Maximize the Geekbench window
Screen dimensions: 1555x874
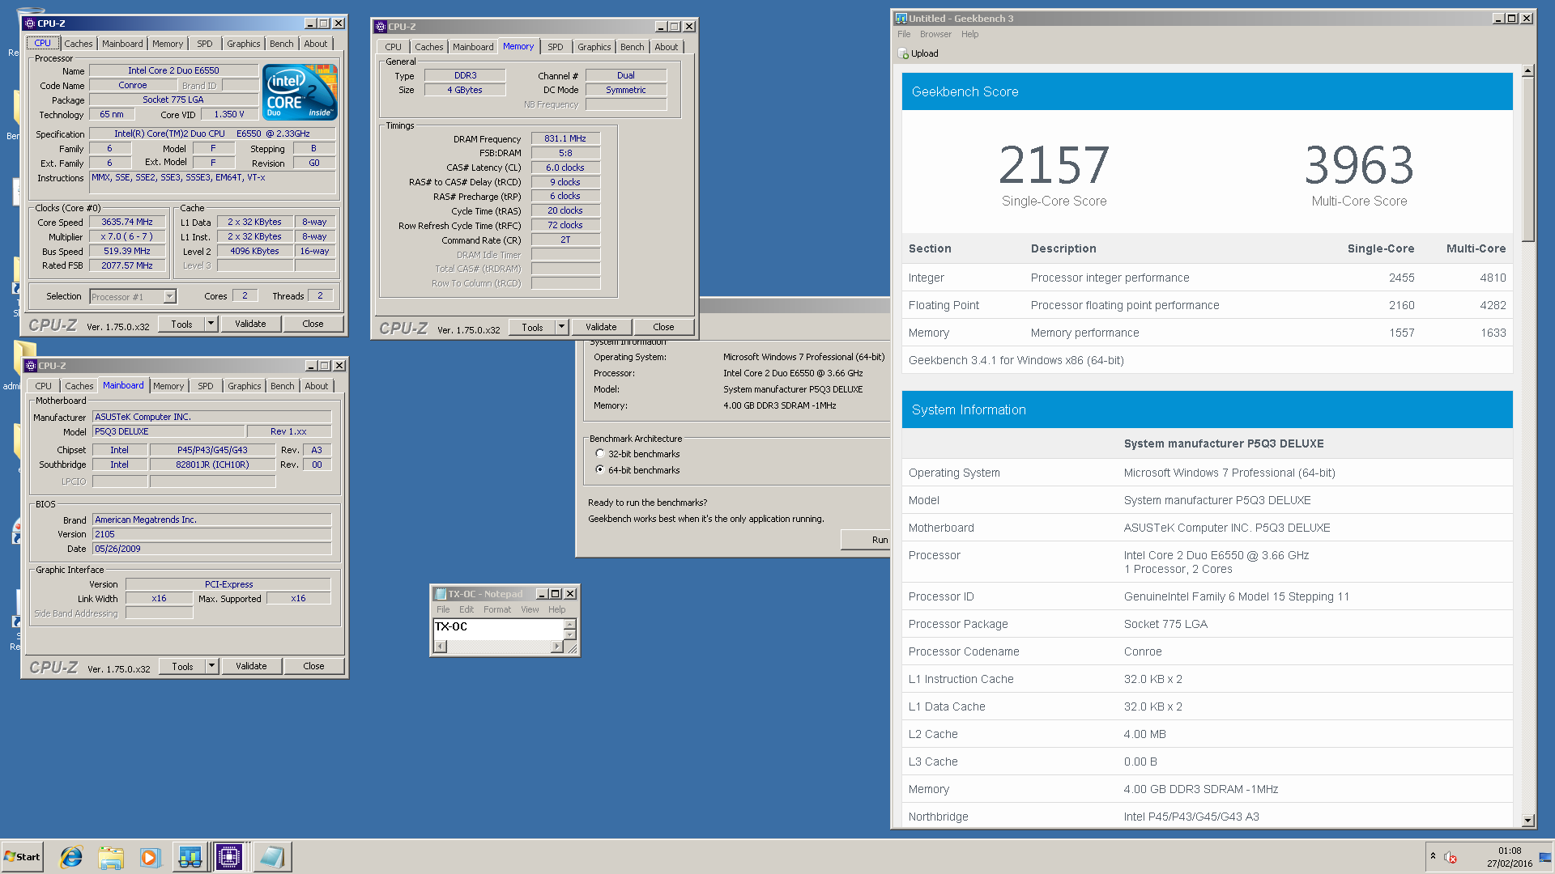pos(1511,18)
